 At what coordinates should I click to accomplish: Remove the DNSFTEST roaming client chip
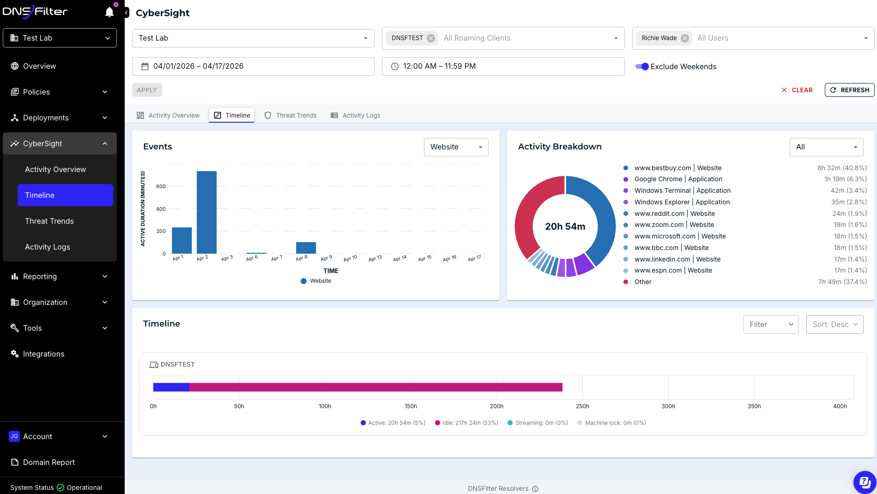coord(431,38)
